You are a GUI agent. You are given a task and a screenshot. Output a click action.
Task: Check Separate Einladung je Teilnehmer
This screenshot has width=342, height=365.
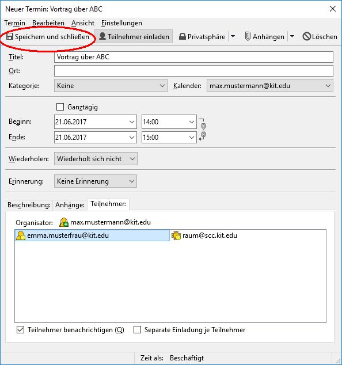tap(137, 330)
